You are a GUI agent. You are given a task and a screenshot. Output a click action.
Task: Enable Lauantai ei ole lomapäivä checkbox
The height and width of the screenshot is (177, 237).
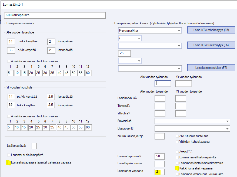pyautogui.click(x=9, y=155)
